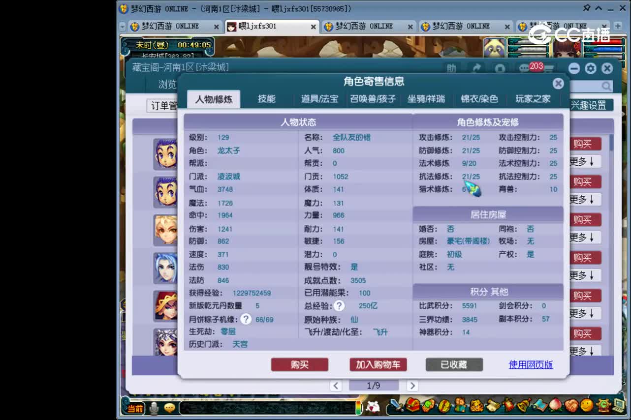Click the 兴趣设置 button

point(591,105)
